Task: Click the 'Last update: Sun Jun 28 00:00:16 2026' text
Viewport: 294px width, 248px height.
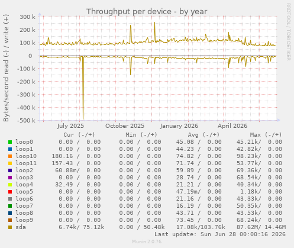Action: tap(220, 234)
